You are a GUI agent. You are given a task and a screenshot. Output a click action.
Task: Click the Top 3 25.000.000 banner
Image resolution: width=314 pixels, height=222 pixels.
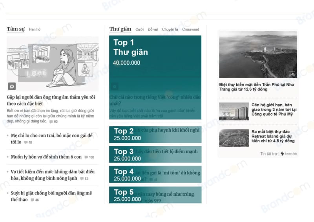155,155
